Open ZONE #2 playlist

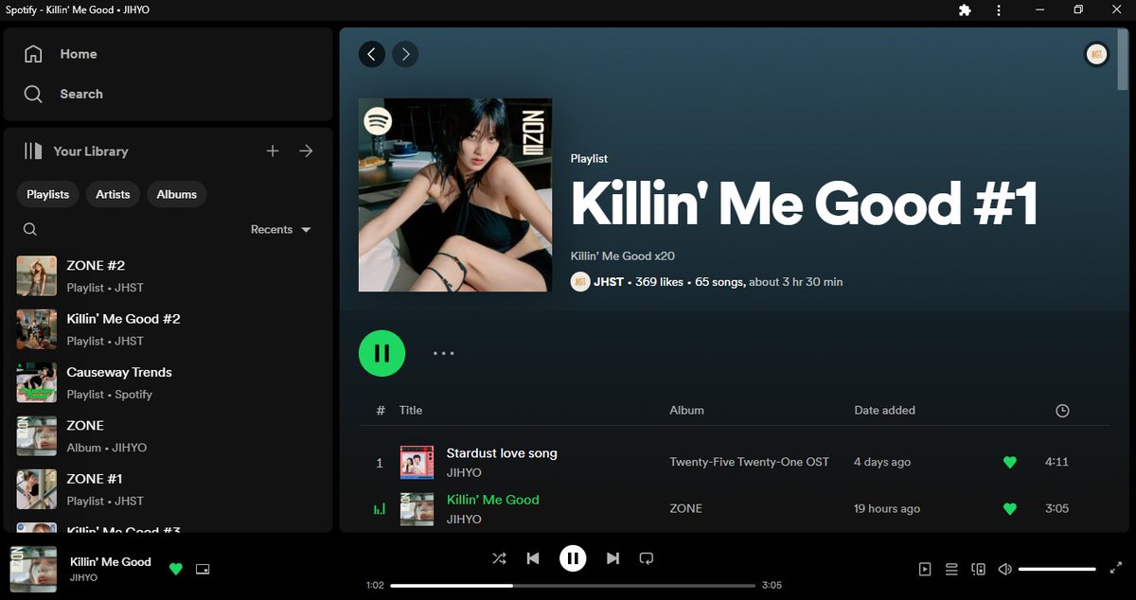(x=169, y=275)
